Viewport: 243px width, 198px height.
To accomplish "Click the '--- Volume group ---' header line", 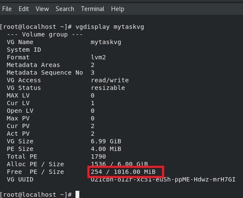I will (x=45, y=34).
